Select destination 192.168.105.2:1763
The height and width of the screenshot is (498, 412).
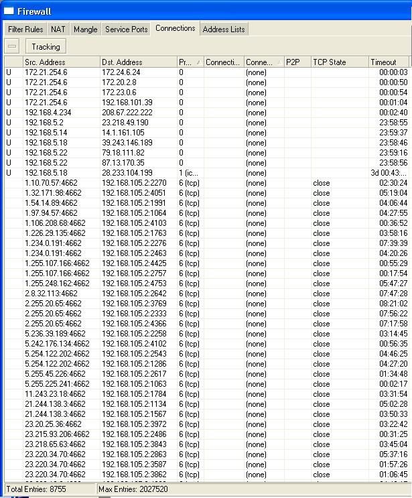(134, 233)
